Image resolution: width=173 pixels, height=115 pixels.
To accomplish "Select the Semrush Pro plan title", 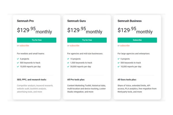I will pos(25,21).
